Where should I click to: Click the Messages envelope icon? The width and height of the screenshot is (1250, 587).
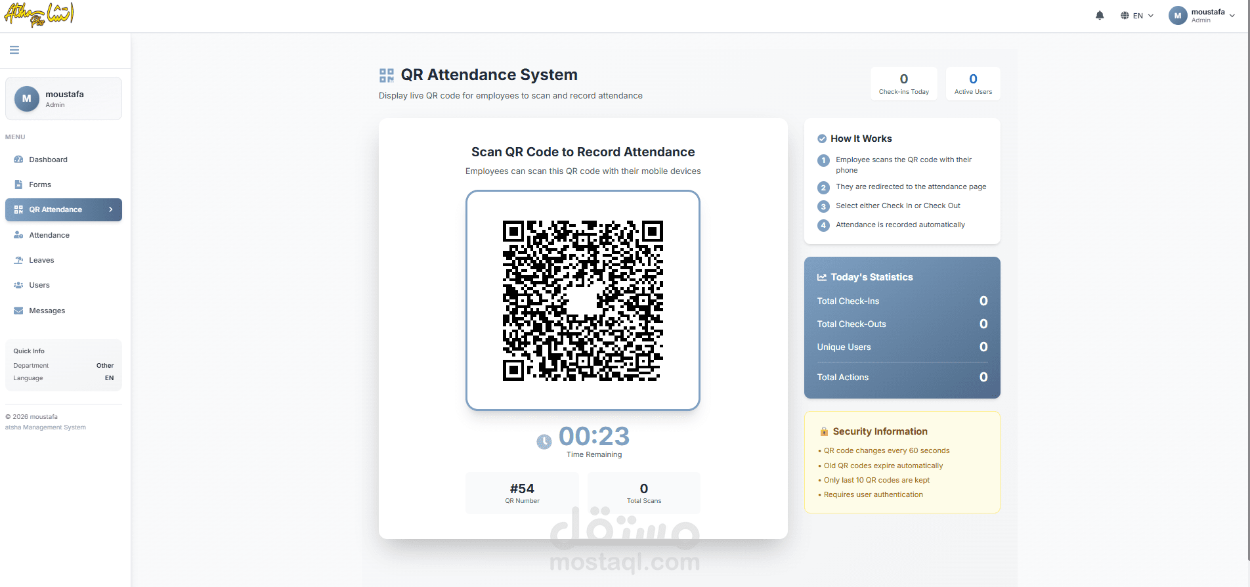(x=18, y=311)
